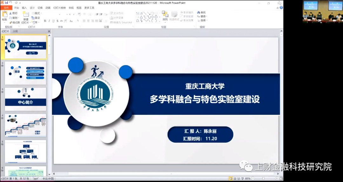Click the Redo icon in quick access toolbar

pyautogui.click(x=16, y=3)
